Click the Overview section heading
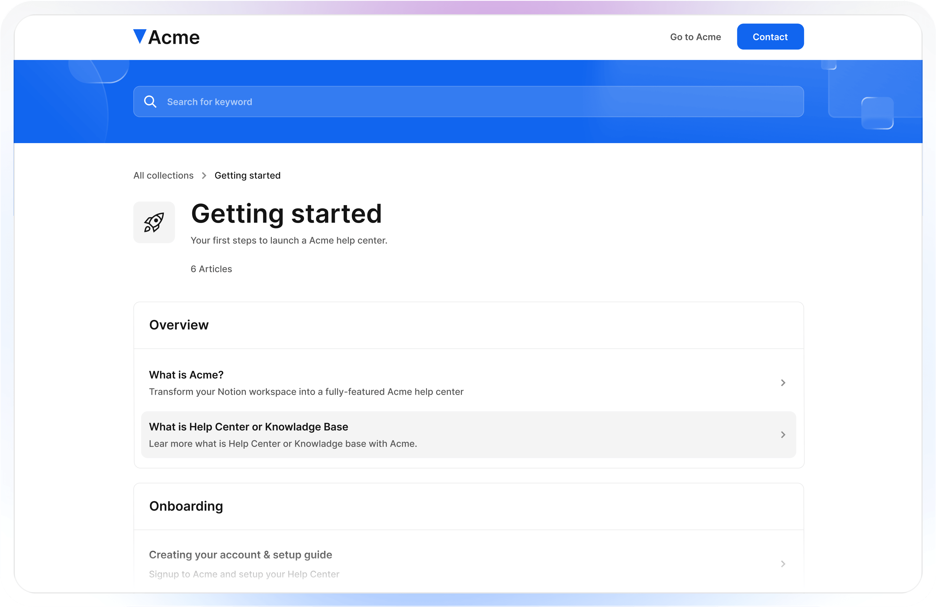The height and width of the screenshot is (607, 936). tap(179, 325)
